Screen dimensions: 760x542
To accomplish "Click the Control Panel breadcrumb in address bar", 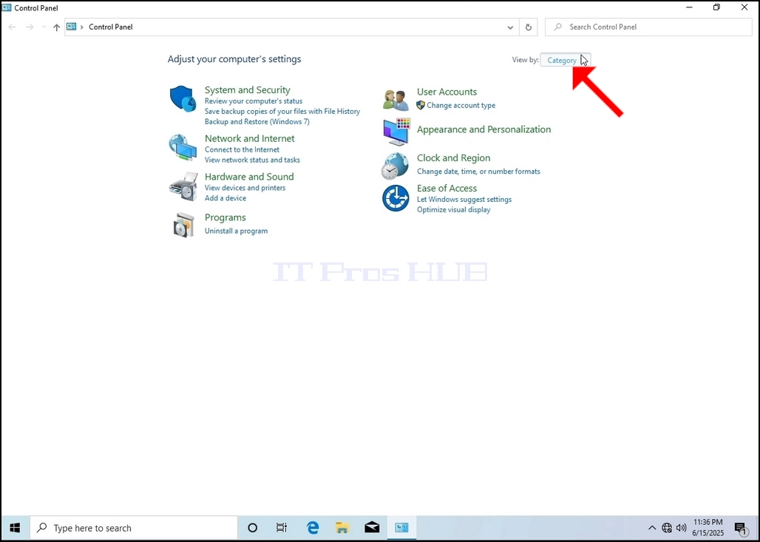I will [110, 27].
